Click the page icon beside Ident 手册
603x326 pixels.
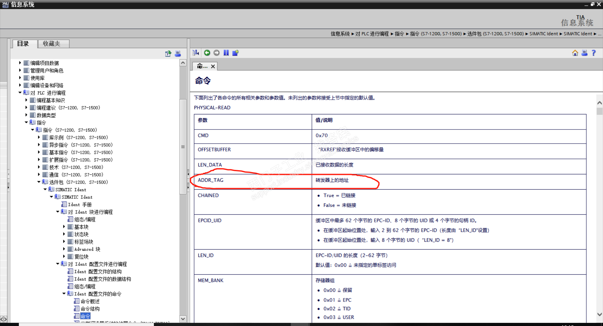(64, 204)
